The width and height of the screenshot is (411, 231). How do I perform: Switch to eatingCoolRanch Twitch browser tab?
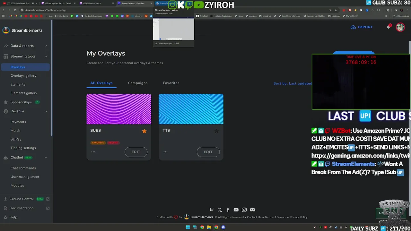[x=58, y=3]
